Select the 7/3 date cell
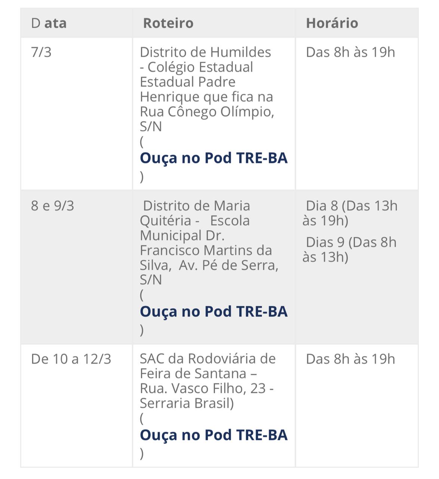This screenshot has height=479, width=439. pyautogui.click(x=42, y=52)
